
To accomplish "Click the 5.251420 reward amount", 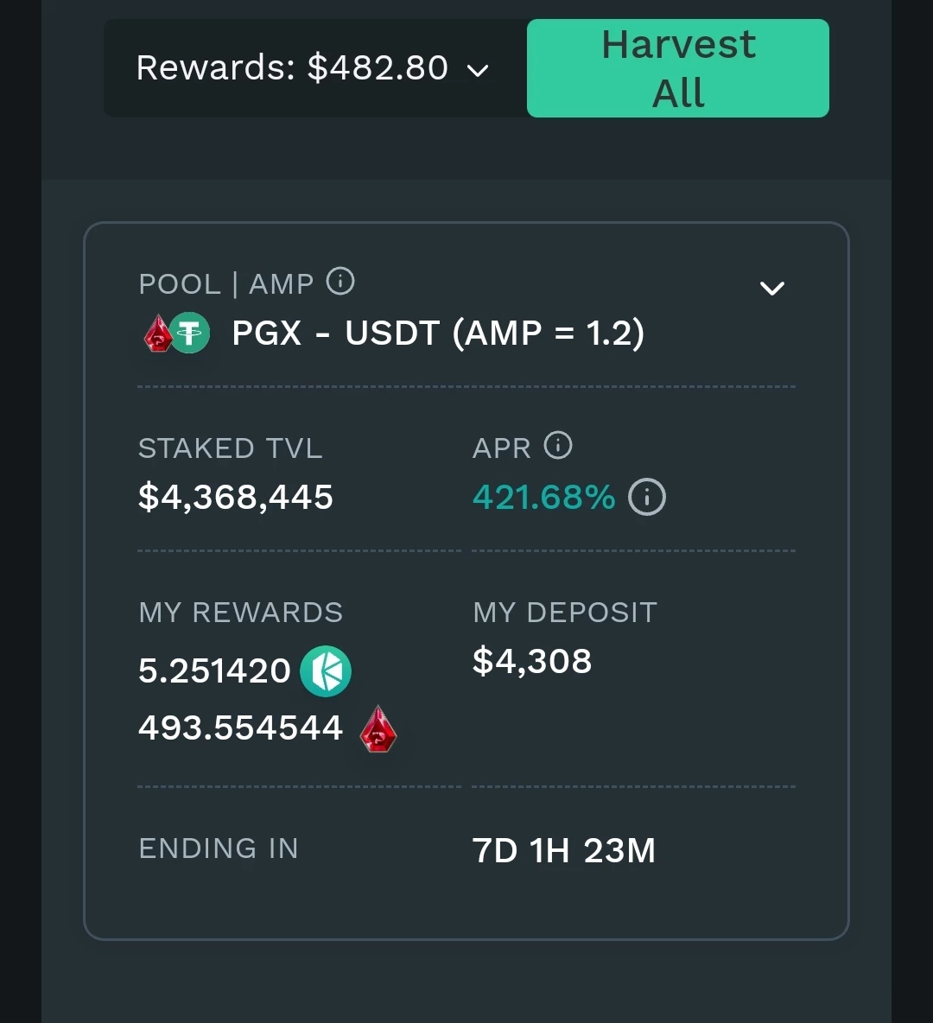I will [214, 670].
